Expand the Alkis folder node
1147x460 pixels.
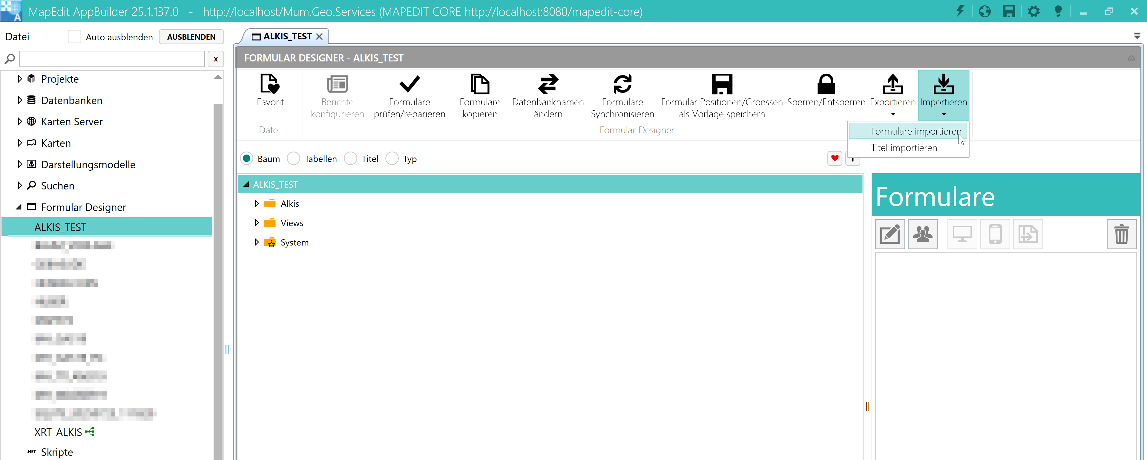[x=257, y=204]
